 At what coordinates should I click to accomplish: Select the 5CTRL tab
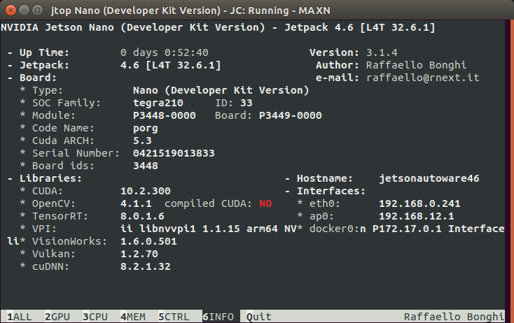point(174,317)
